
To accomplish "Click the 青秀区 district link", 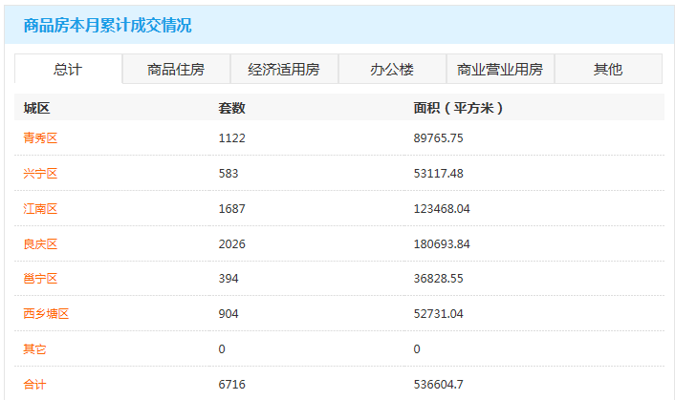I will coord(41,138).
